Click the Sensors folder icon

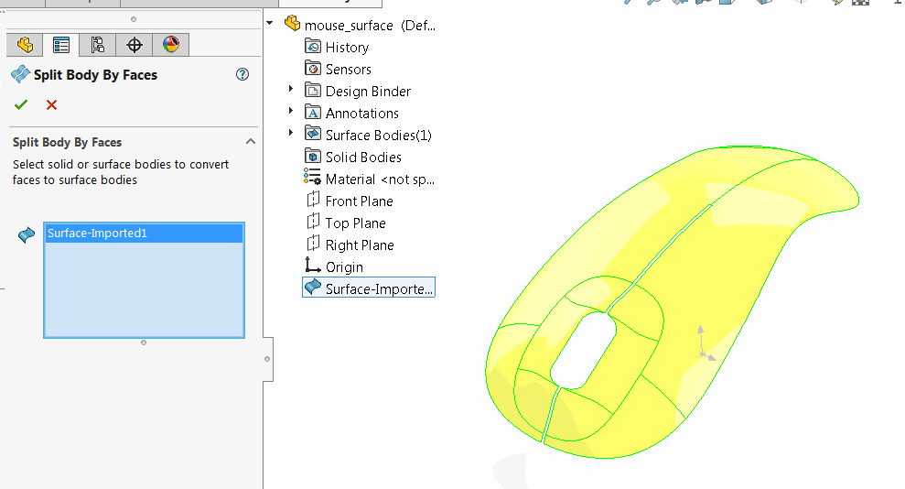pyautogui.click(x=312, y=69)
